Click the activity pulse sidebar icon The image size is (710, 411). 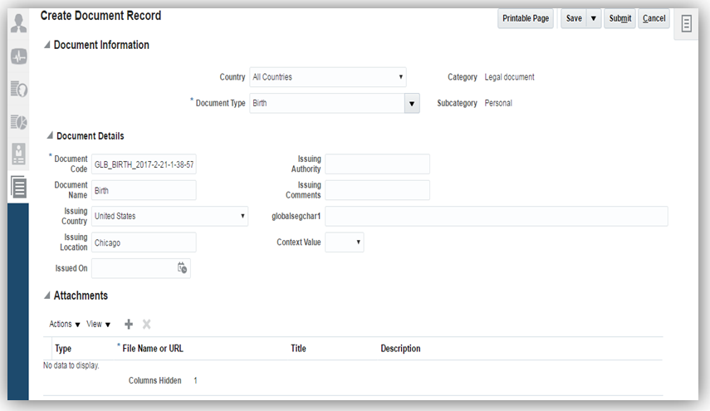click(x=17, y=56)
